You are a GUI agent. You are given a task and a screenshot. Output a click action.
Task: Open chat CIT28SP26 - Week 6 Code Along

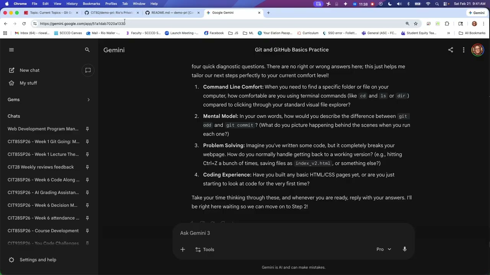(43, 180)
